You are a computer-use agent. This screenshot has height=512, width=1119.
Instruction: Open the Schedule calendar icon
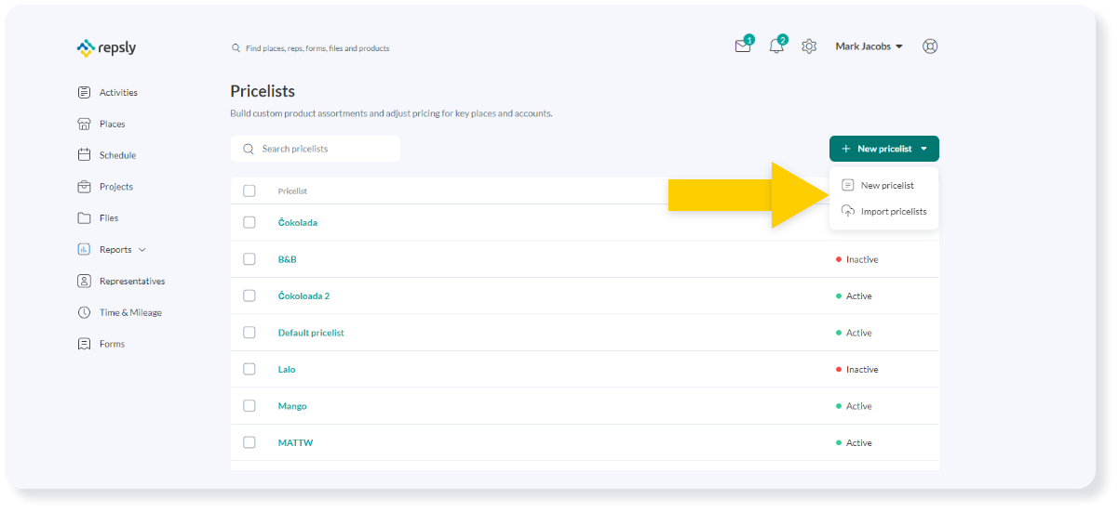[x=84, y=155]
